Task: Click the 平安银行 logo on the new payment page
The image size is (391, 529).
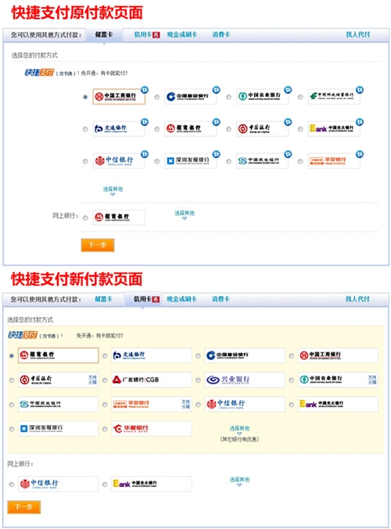Action: tap(151, 404)
